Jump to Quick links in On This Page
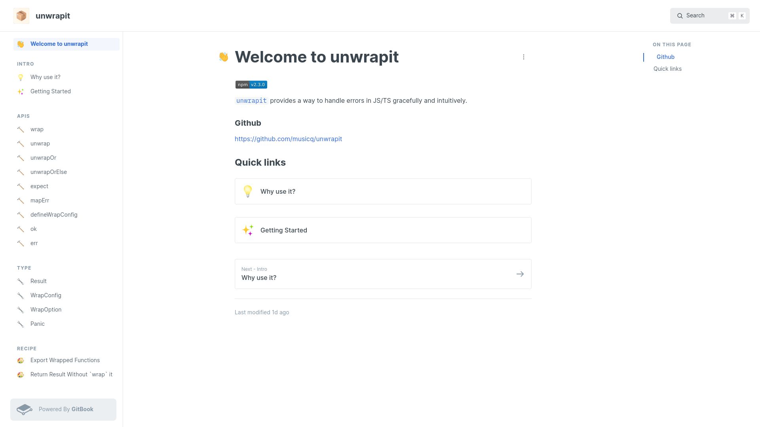This screenshot has height=427, width=760. pyautogui.click(x=667, y=69)
